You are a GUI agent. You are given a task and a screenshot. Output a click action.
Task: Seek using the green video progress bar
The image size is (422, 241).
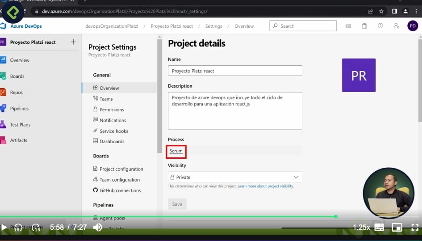click(x=168, y=216)
